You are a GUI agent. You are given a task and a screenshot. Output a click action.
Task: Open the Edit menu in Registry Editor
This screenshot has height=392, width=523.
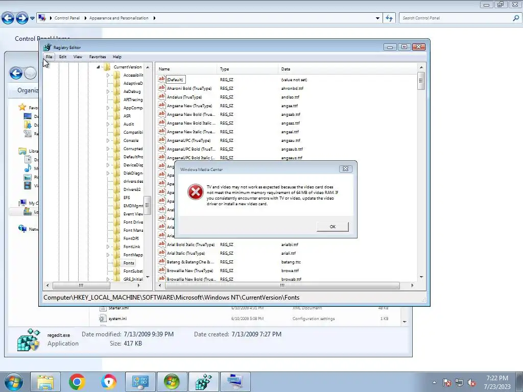point(63,57)
